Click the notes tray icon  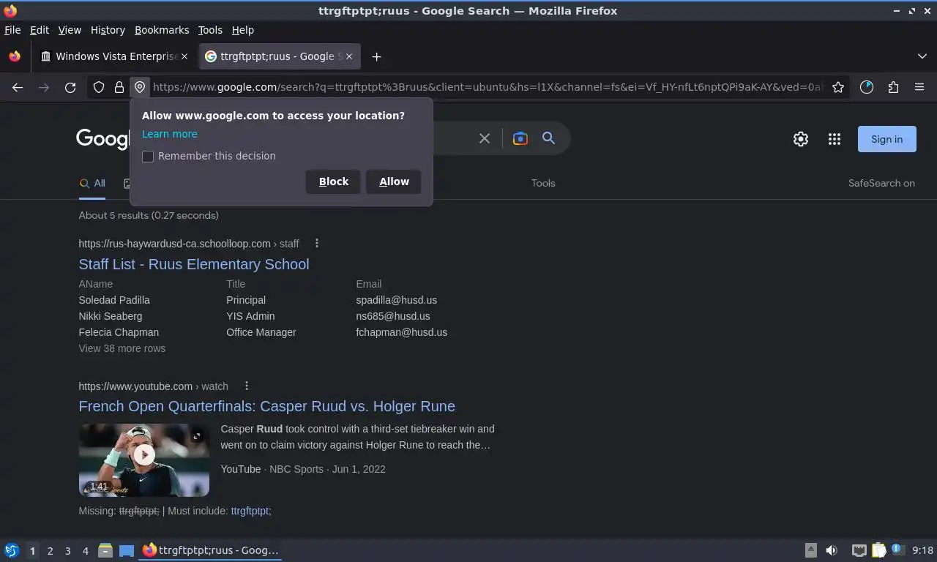878,550
